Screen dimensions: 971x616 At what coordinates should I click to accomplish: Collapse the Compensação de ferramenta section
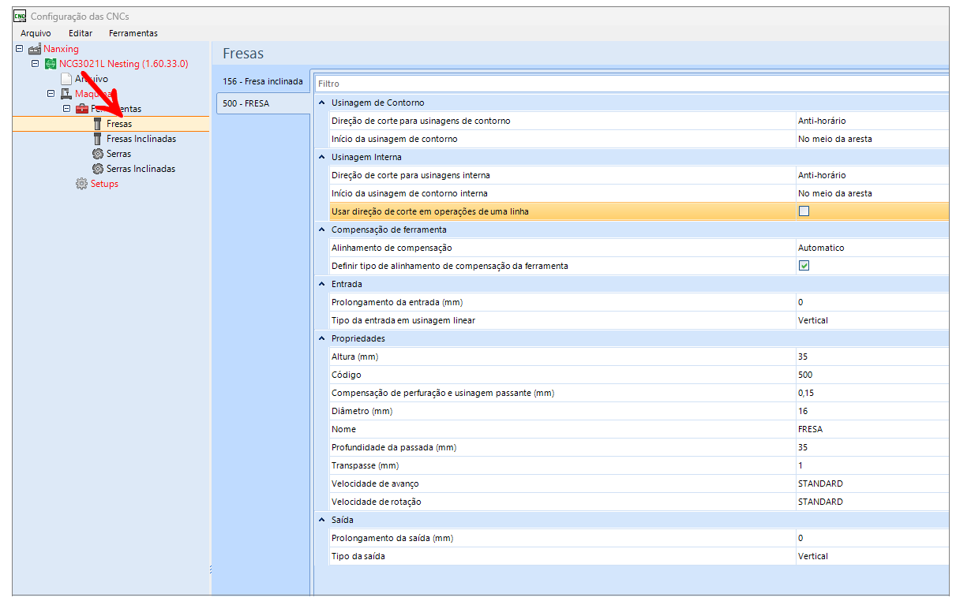pos(321,230)
